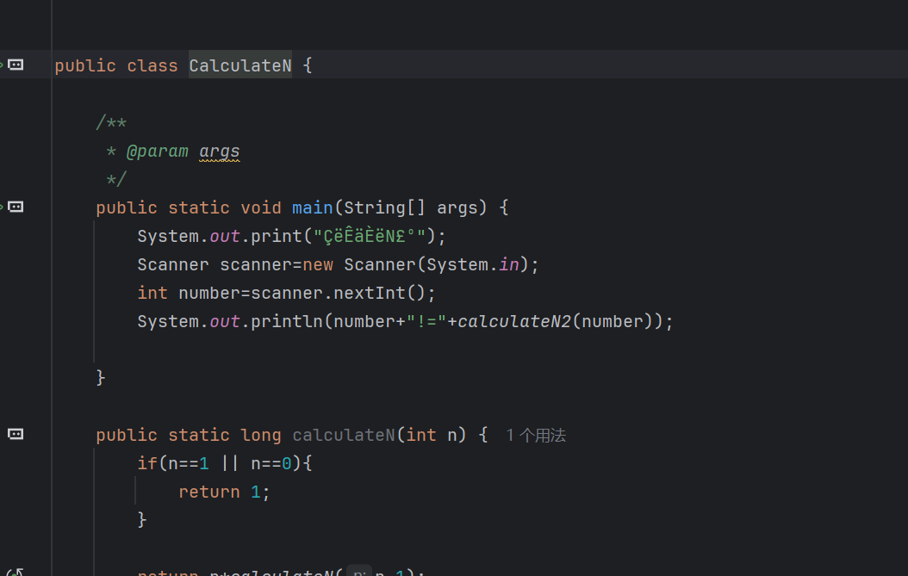Click the "!=" string literal
908x576 pixels.
pyautogui.click(x=426, y=321)
